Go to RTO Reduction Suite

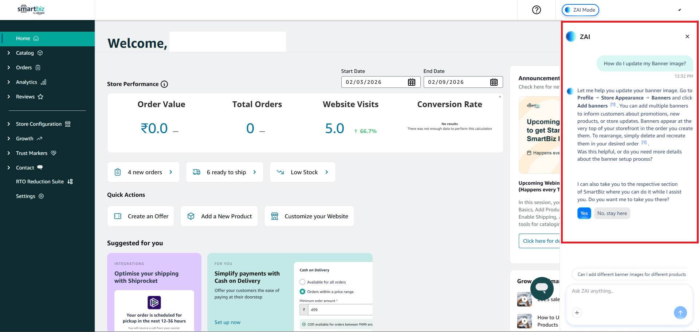point(40,181)
